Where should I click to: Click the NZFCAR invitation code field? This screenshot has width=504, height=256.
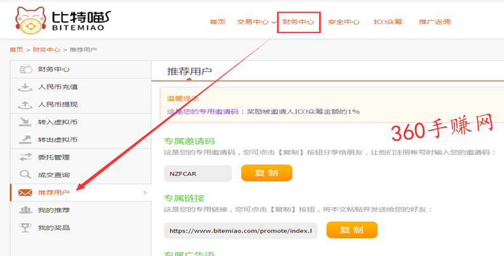[x=198, y=174]
